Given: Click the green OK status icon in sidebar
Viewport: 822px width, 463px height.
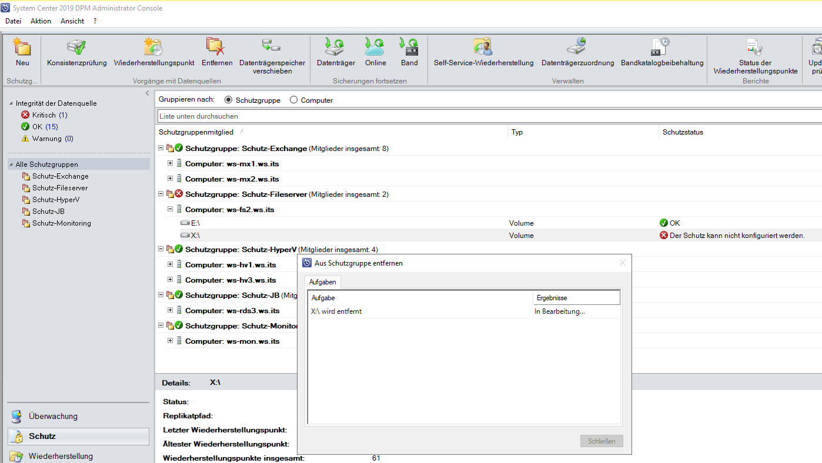Looking at the screenshot, I should click(x=25, y=127).
